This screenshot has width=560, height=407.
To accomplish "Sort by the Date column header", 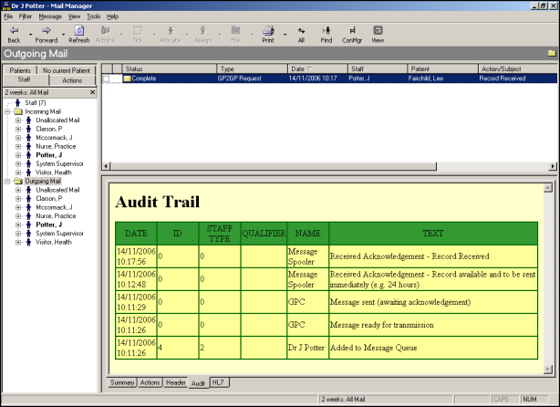I will click(317, 68).
